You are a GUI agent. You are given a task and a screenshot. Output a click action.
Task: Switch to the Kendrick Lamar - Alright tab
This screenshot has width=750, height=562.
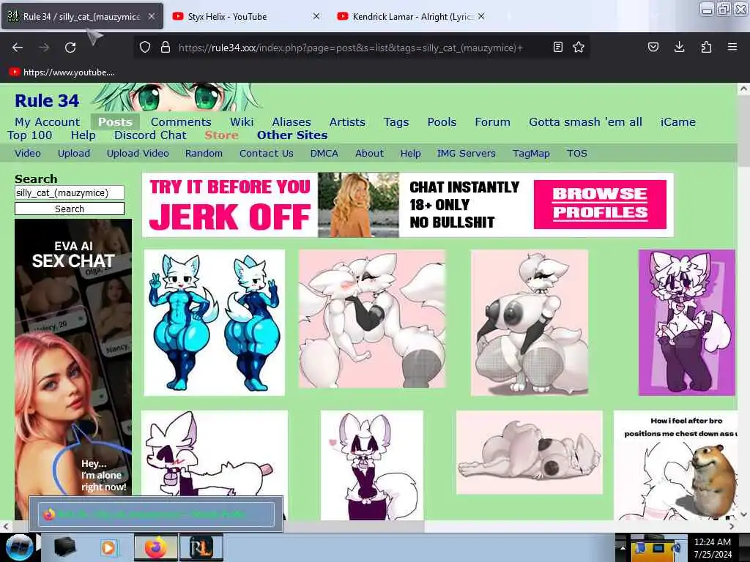coord(410,16)
